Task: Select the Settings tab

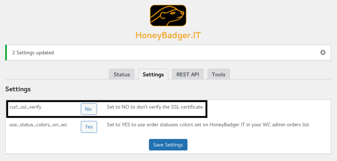Action: pos(153,75)
